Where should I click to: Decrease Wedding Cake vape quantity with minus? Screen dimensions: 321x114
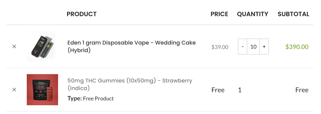click(x=243, y=47)
